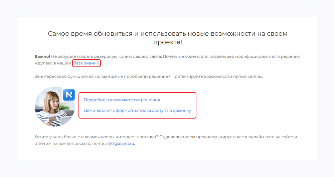Open "Демо-версия с формой запроса доступа" link
Image resolution: width=334 pixels, height=177 pixels.
click(137, 111)
